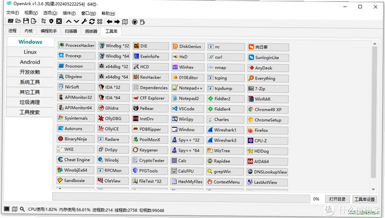Launch CPU-Z
The image size is (385, 218).
coord(268,141)
